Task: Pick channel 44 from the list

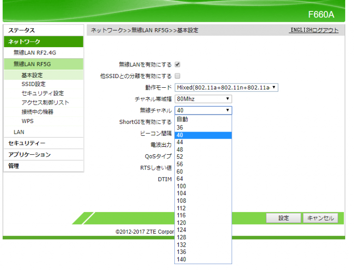Action: coord(203,142)
